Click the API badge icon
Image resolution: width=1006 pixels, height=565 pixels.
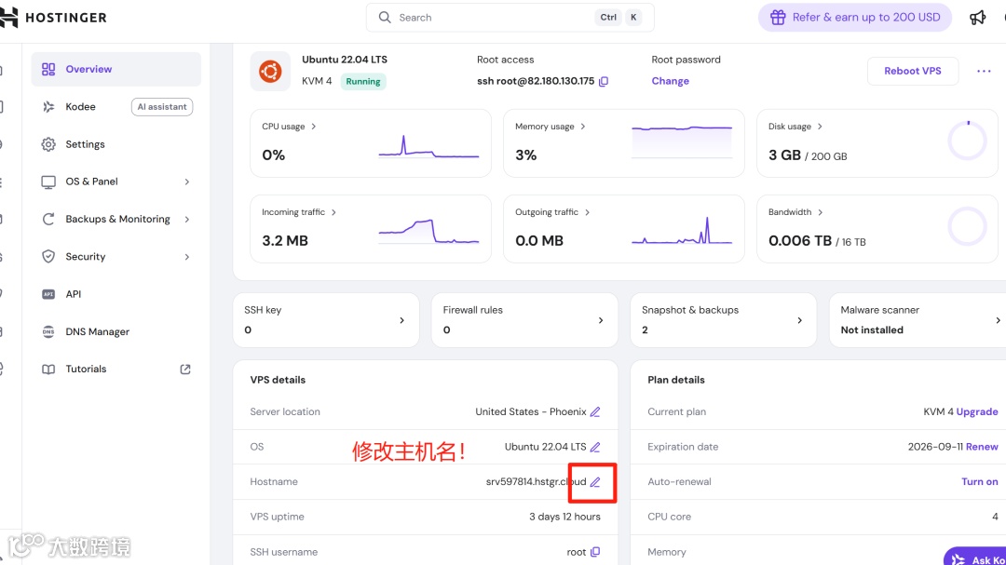coord(48,294)
